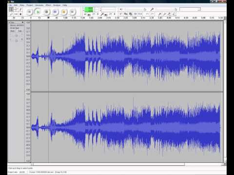The image size is (234, 175).
Task: Toggle the track Mute button
Action: (13, 31)
